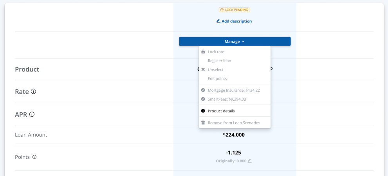Click the Lock Pending status badge
The width and height of the screenshot is (388, 176).
[x=235, y=10]
